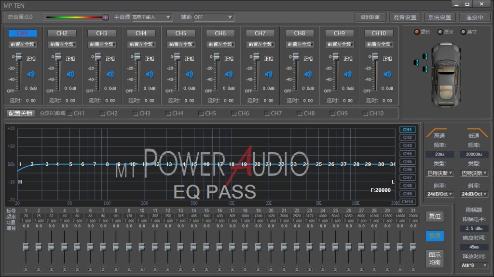Screen dimensions: 494x277
Task: Click the 连接中 connection button
Action: point(475,17)
